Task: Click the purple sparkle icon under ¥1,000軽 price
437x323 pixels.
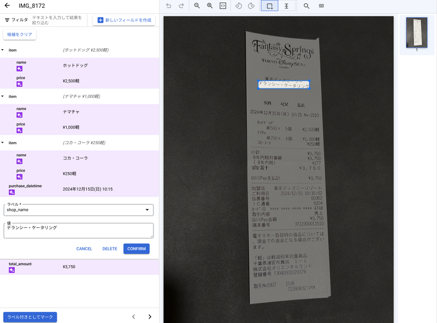Action: pyautogui.click(x=20, y=130)
